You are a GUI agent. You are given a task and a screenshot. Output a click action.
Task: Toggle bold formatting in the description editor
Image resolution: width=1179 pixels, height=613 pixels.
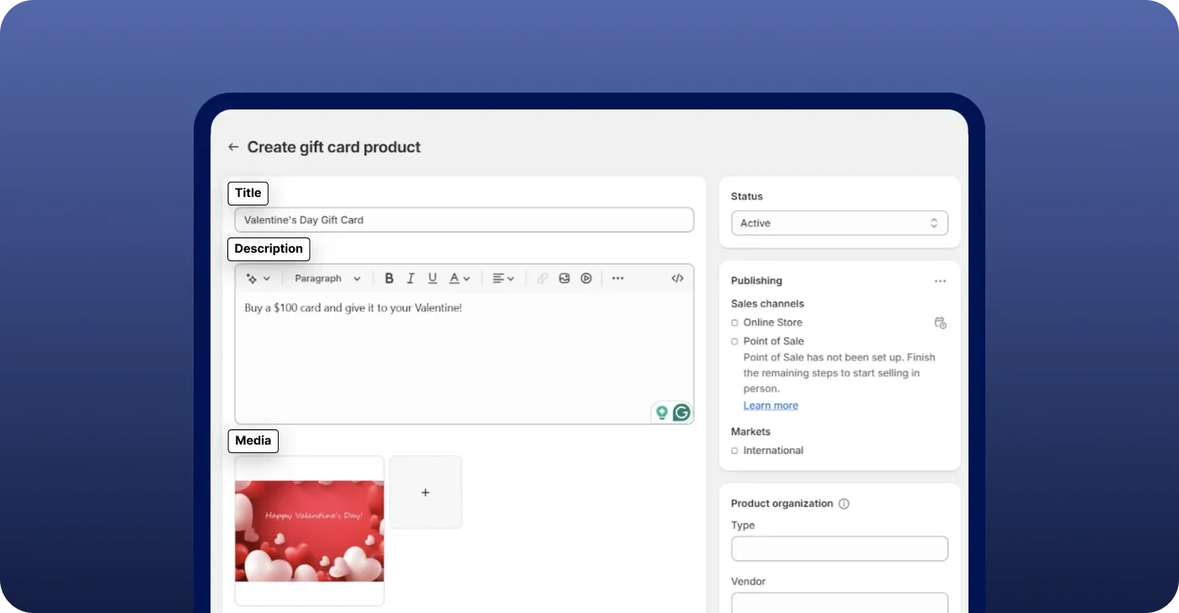click(389, 278)
